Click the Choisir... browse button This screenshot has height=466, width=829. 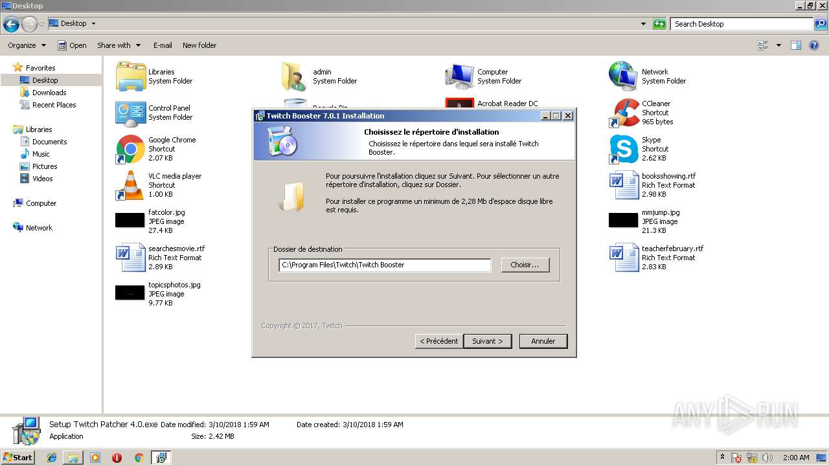pyautogui.click(x=525, y=265)
